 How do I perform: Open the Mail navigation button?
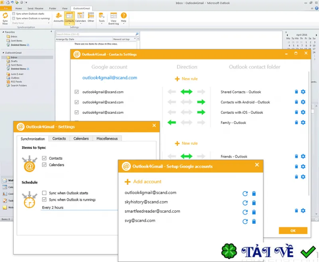[x=8, y=180]
